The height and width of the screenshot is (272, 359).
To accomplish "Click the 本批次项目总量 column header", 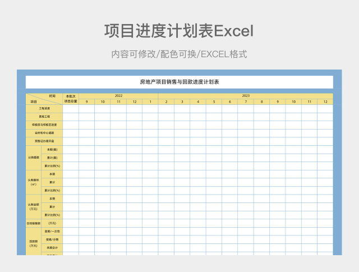I will (70, 99).
